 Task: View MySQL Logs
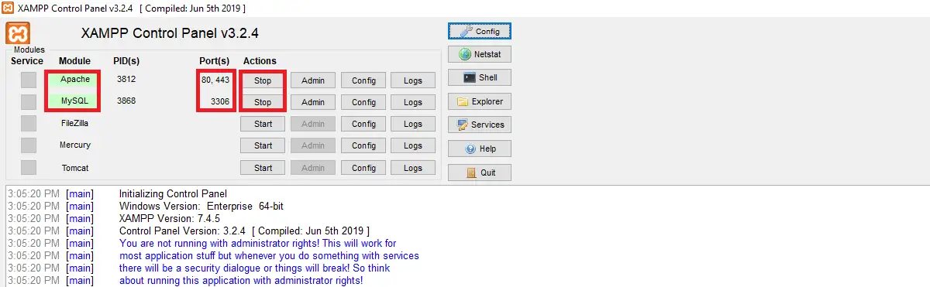coord(413,102)
